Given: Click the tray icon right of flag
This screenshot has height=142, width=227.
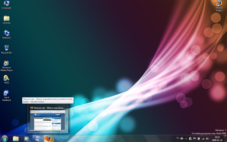Looking at the screenshot, I should click(199, 139).
